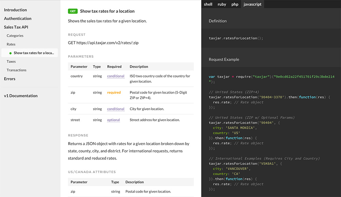This screenshot has width=341, height=197.
Task: Click the Required column header
Action: coord(114,67)
